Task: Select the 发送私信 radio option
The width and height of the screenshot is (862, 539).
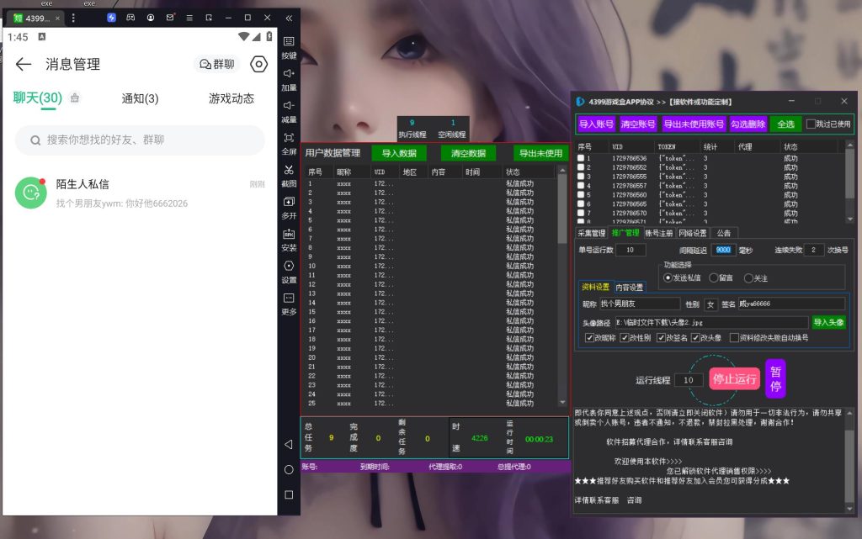Action: pyautogui.click(x=668, y=278)
